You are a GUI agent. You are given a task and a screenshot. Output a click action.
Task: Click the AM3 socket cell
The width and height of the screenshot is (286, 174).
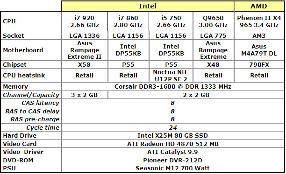[259, 35]
